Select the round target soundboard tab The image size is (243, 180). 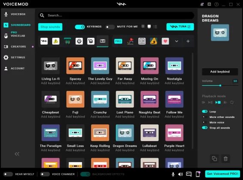(79, 41)
